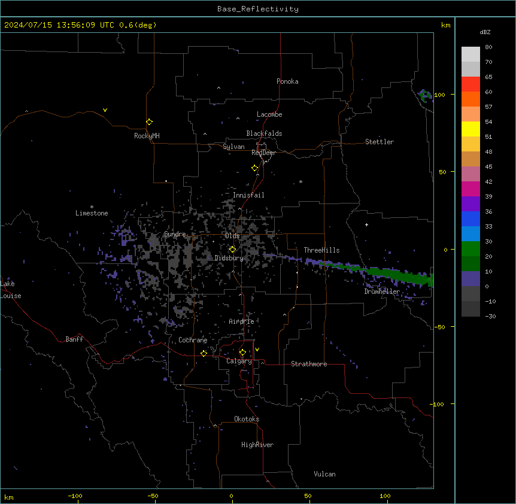Click the Strathmore city label
The image size is (516, 504).
pyautogui.click(x=309, y=364)
